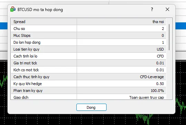This screenshot has height=125, width=186.
Task: Click the Gia tri mot tick value 0.01
Action: tap(160, 63)
